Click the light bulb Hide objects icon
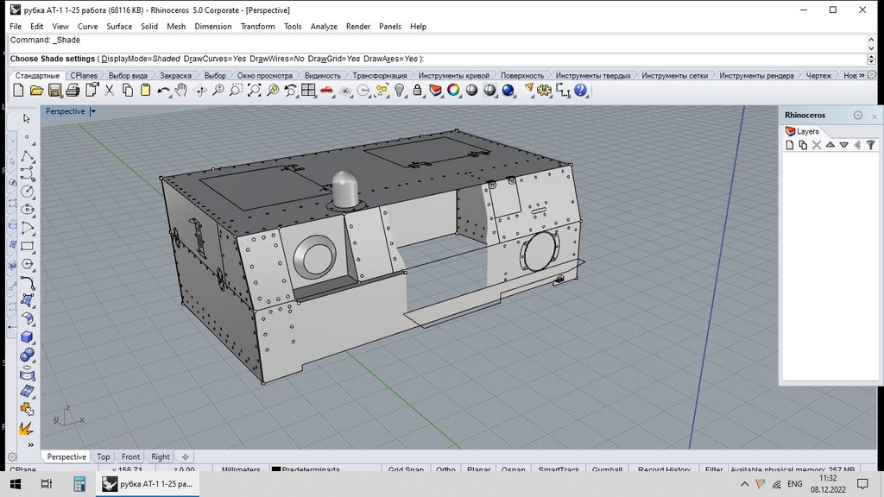The image size is (884, 497). 399,91
